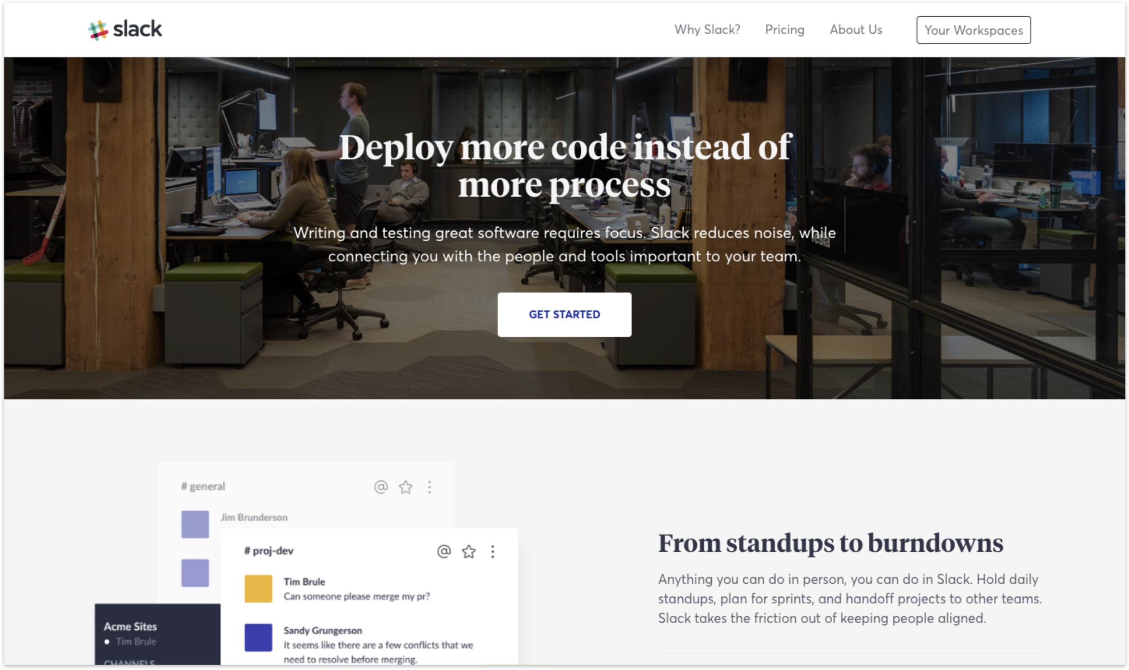Click the Sandy Grungerson author name
The width and height of the screenshot is (1129, 670).
(323, 630)
